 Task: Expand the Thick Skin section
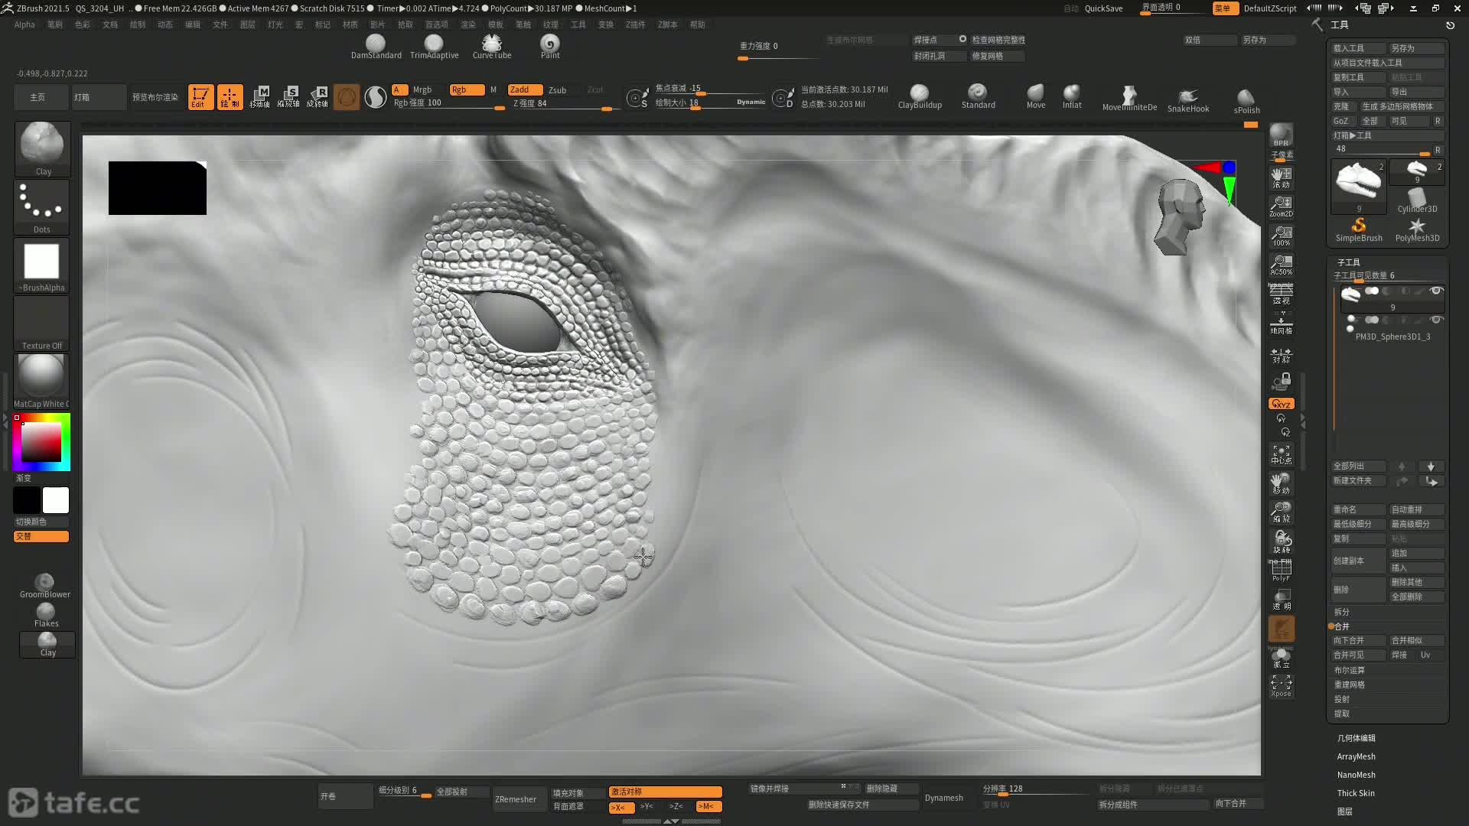(1355, 793)
